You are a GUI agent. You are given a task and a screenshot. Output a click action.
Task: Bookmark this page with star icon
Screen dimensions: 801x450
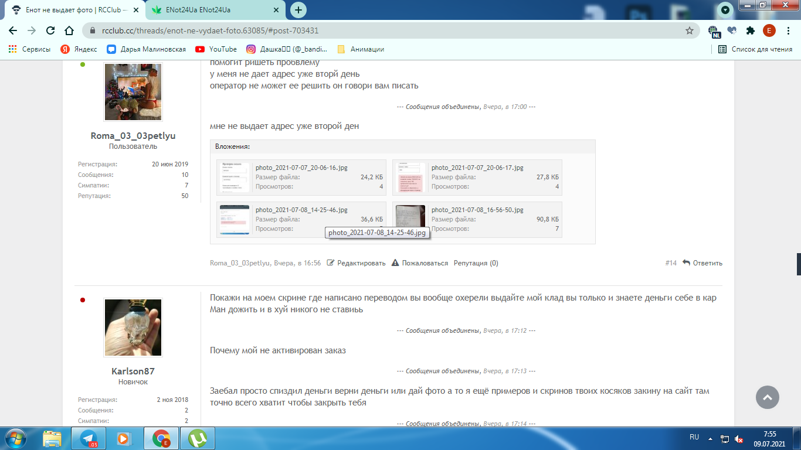(x=690, y=30)
